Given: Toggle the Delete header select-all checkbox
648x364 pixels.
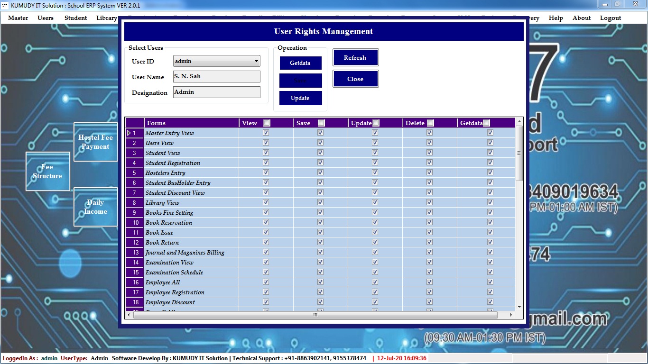Looking at the screenshot, I should [430, 123].
